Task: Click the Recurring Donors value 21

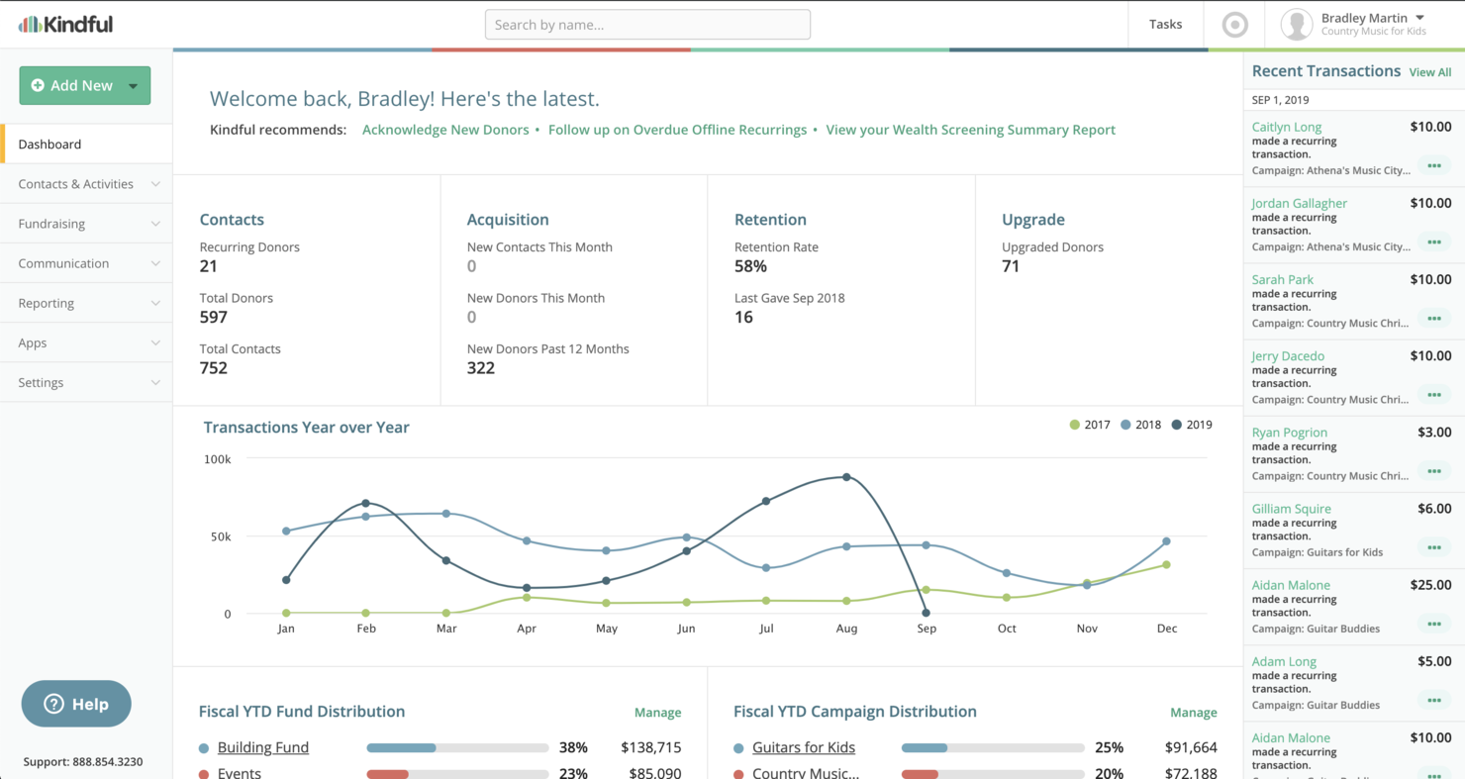Action: [208, 266]
